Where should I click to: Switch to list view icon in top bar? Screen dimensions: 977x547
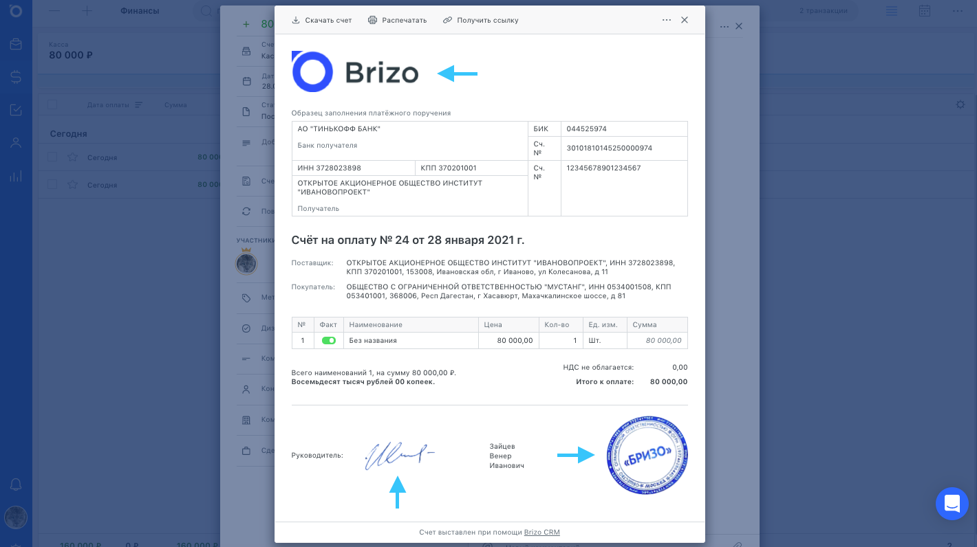pos(892,11)
